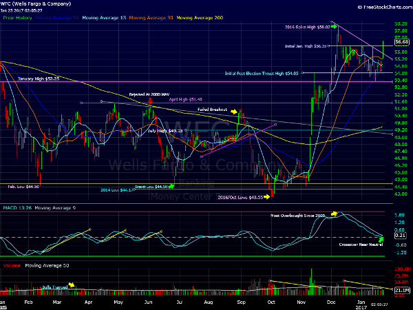Select the Moving Average 30 legend entry
This screenshot has height=310, width=413.
pos(151,18)
